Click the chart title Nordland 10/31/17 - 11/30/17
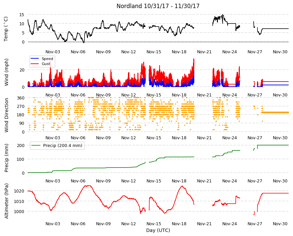The width and height of the screenshot is (293, 236). 158,6
